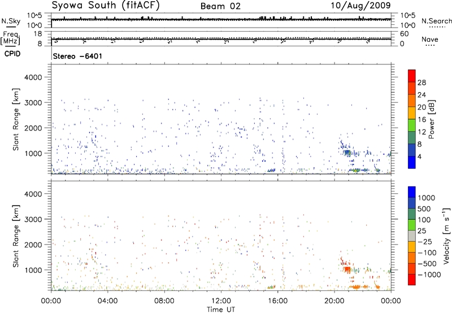Click the date '10/Aug/2009'

point(360,6)
